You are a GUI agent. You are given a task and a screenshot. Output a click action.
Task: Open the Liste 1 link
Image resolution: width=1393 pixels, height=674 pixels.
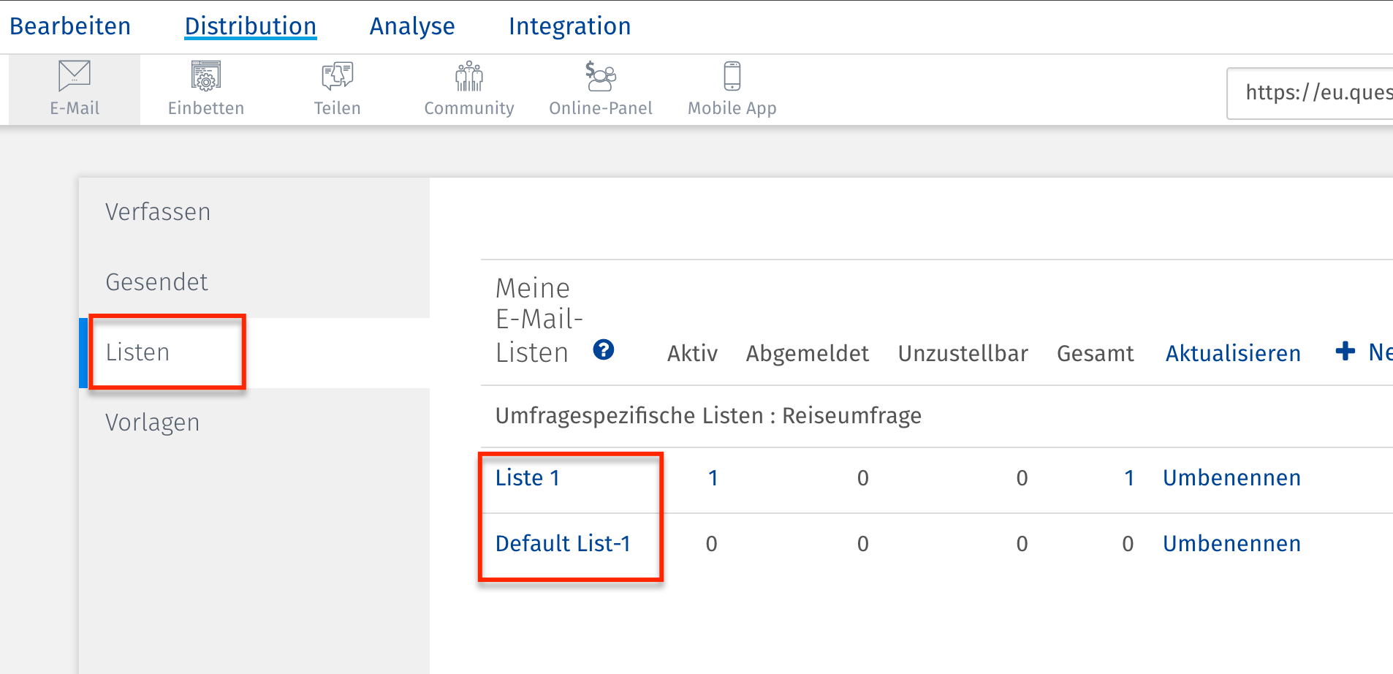pyautogui.click(x=528, y=478)
